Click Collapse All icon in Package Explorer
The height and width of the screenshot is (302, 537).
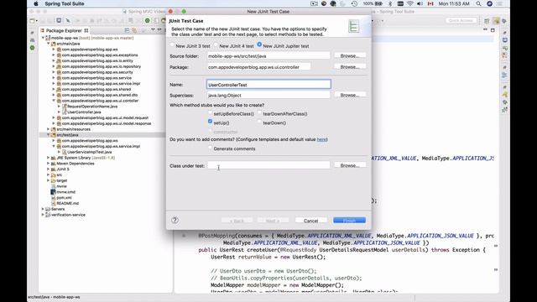point(127,30)
